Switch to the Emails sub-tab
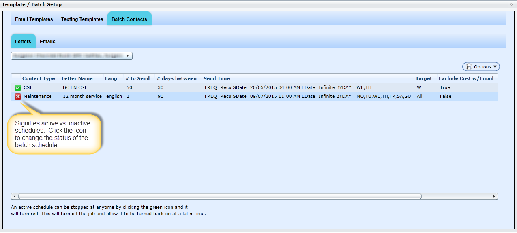 coord(47,42)
